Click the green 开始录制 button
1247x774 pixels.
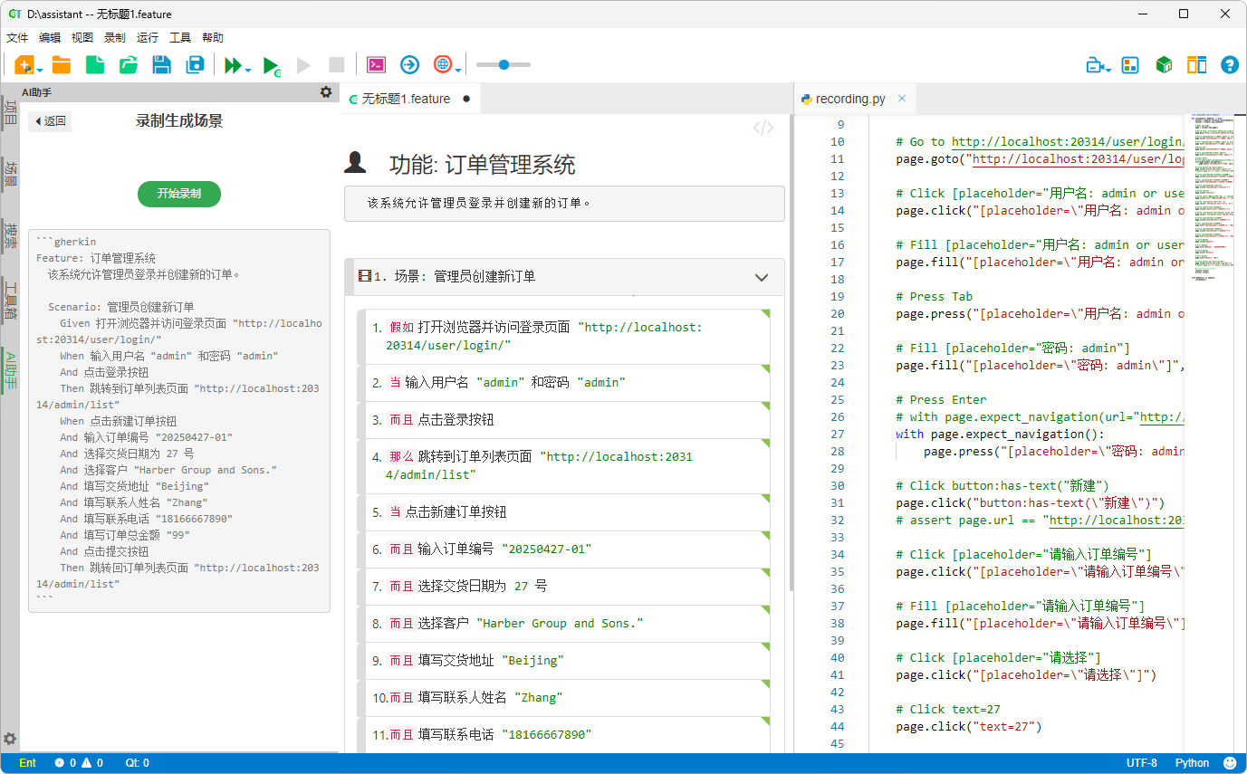tap(179, 194)
